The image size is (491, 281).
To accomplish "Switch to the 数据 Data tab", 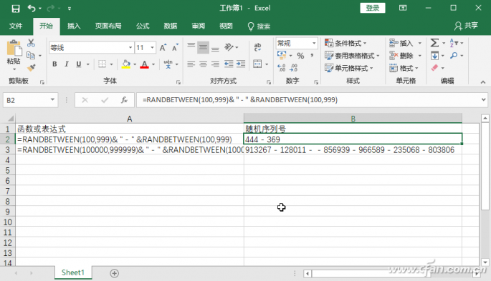I will click(171, 26).
